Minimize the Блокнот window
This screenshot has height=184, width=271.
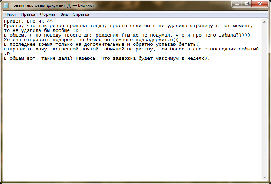coord(237,4)
